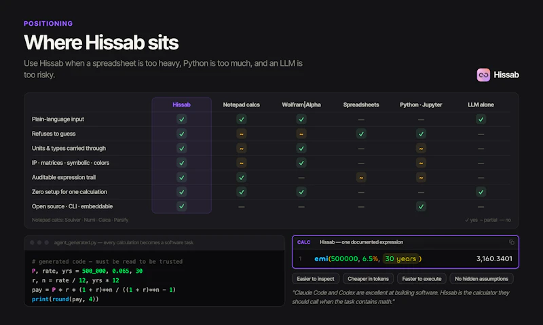
Task: Click Python Jupyter partial mark for Units & types
Action: click(421, 148)
